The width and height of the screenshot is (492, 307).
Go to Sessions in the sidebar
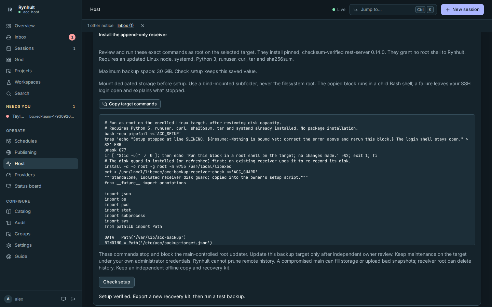pyautogui.click(x=41, y=48)
